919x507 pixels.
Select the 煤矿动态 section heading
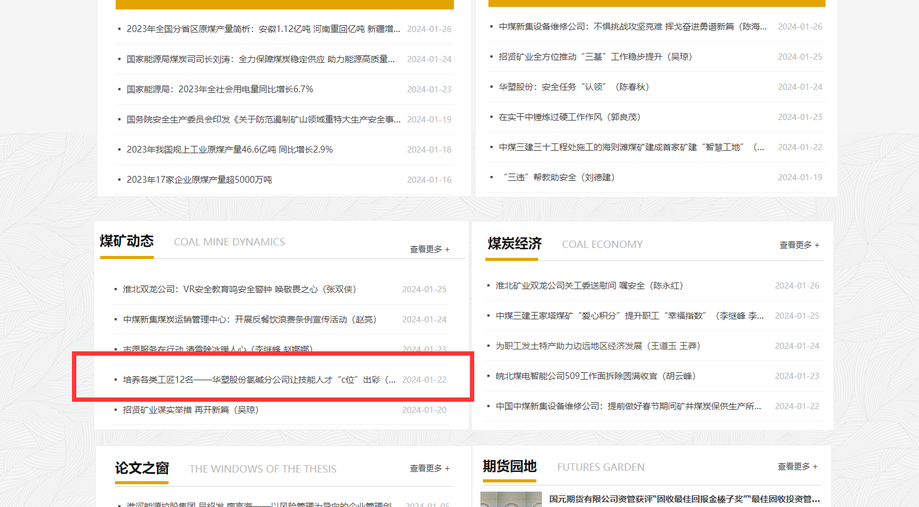click(127, 241)
